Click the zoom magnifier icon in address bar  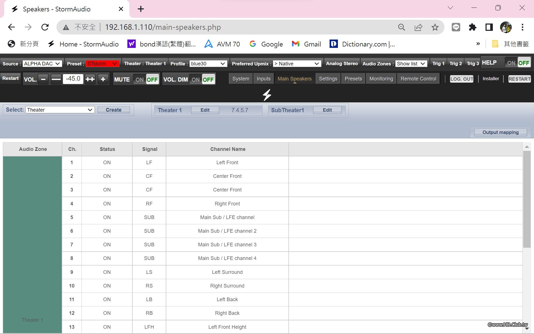point(401,27)
